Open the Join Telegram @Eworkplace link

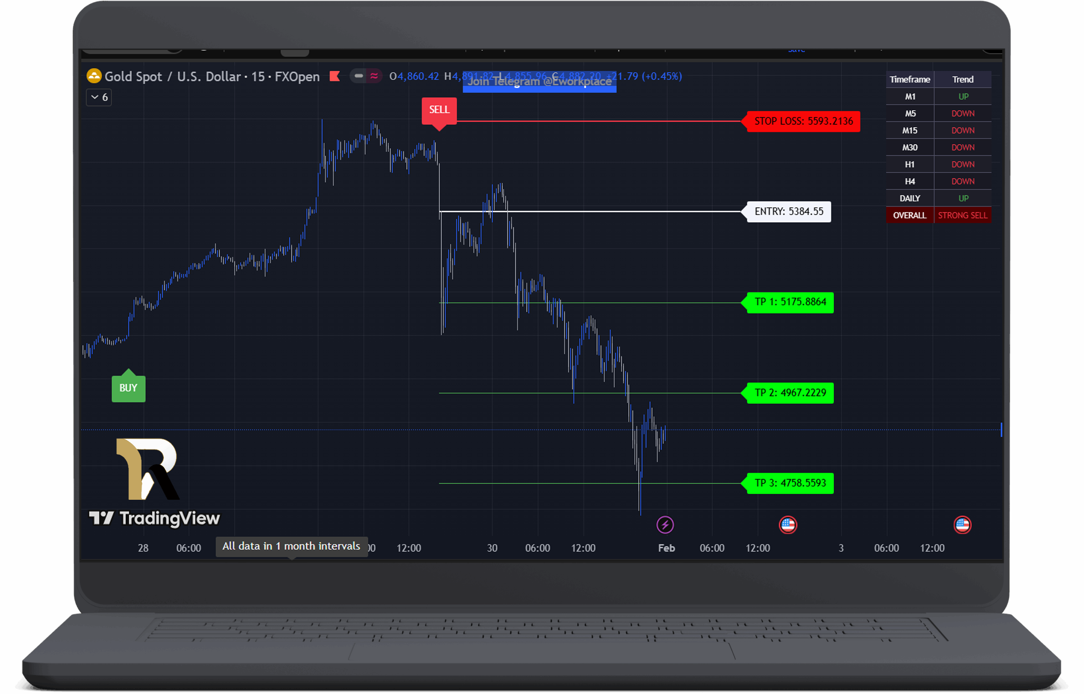(x=539, y=82)
